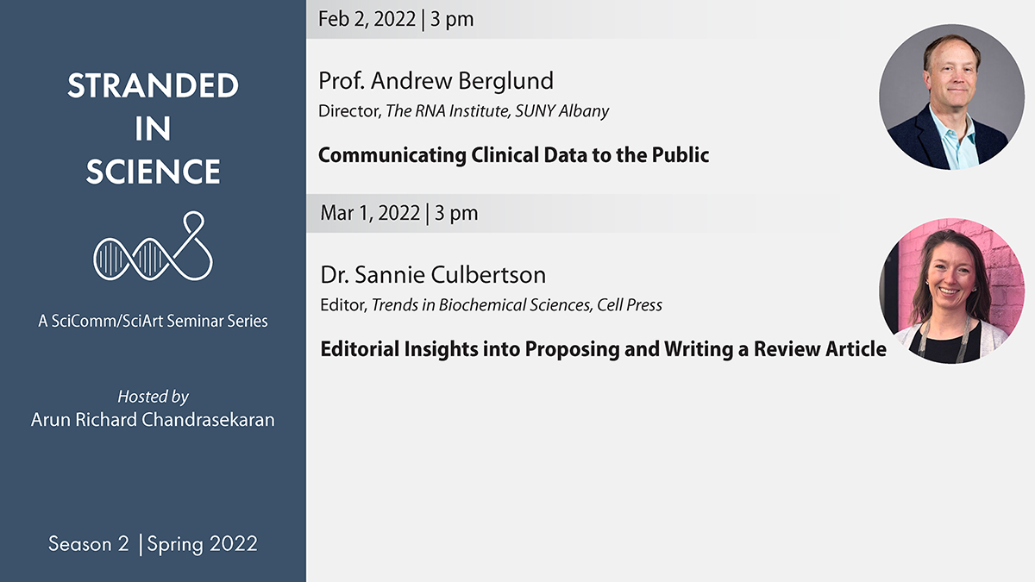
Task: Click host name Arun Richard Chandrasekaran
Action: point(153,422)
